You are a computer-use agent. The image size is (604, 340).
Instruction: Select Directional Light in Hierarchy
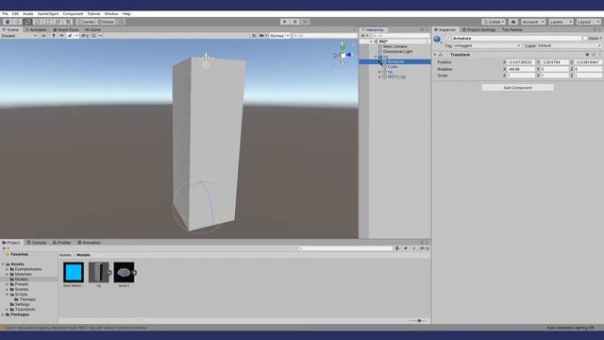coord(397,51)
